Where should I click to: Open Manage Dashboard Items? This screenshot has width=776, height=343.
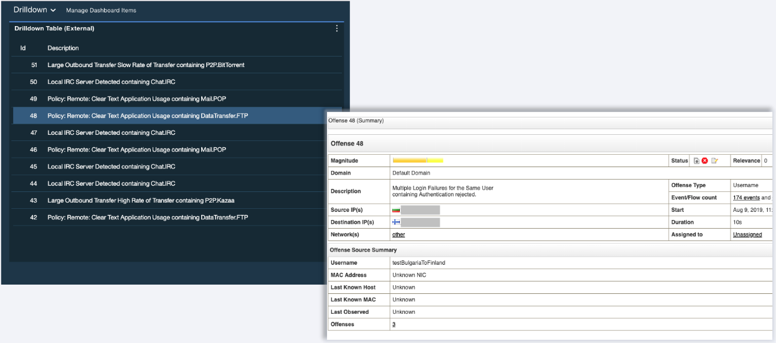tap(101, 11)
